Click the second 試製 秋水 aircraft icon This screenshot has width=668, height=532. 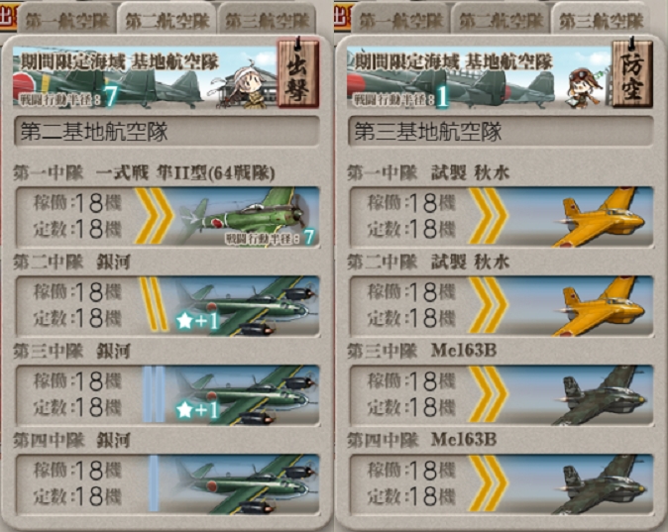[601, 305]
